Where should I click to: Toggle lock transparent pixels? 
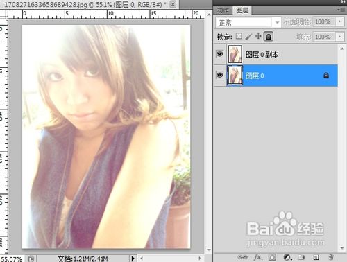pos(239,36)
